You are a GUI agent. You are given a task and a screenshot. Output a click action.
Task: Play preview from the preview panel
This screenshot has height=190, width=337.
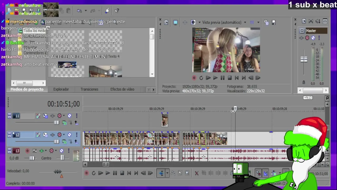click(x=215, y=78)
